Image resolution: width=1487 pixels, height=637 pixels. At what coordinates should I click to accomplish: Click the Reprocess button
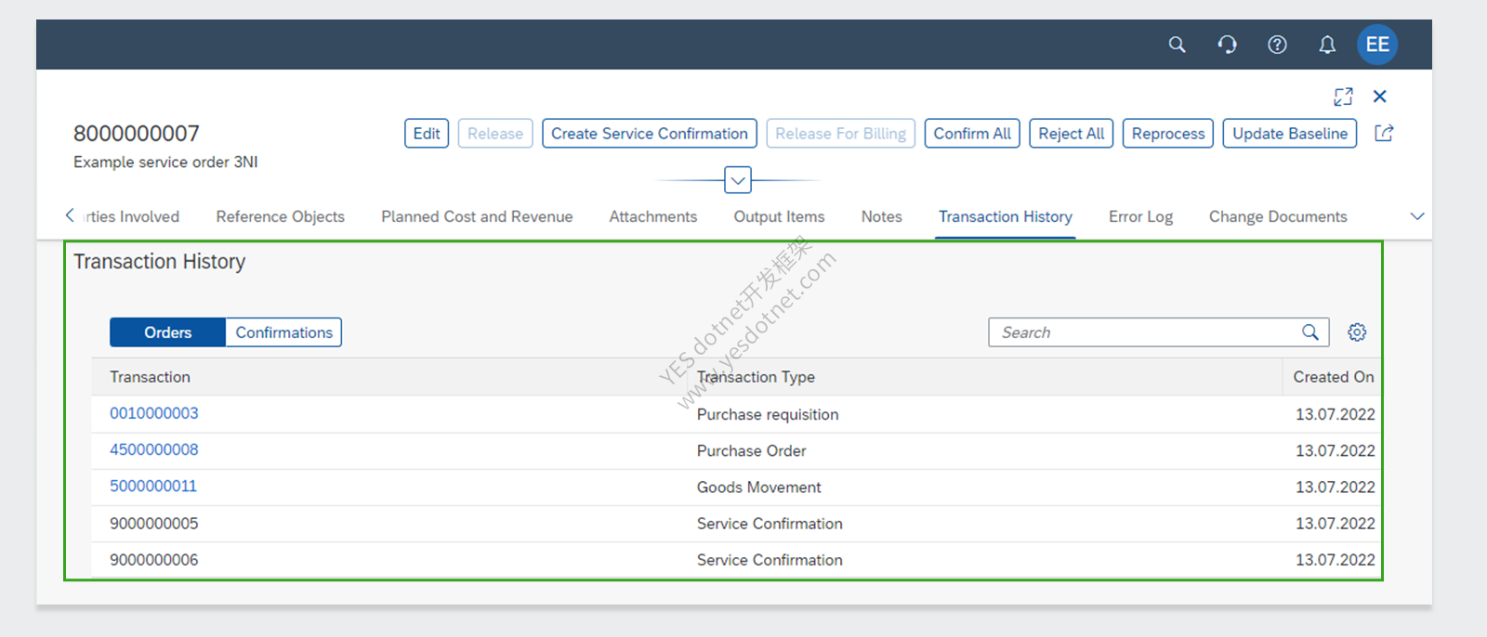(1168, 134)
